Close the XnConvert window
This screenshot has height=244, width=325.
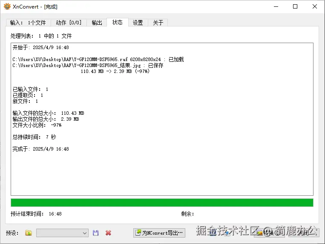click(315, 6)
